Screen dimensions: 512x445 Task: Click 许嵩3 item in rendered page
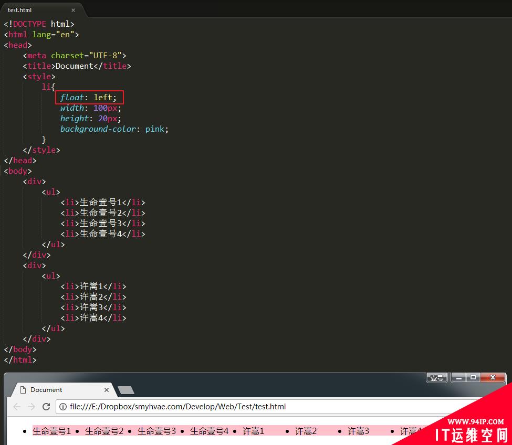[359, 431]
